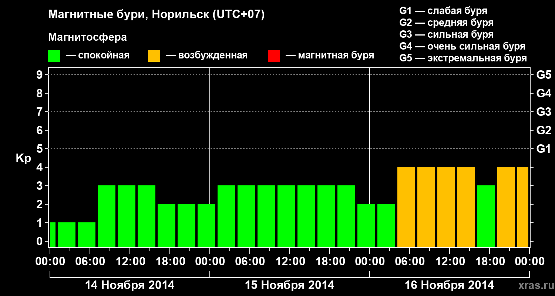
Task: Click the right-axis G4 label
Action: [544, 93]
